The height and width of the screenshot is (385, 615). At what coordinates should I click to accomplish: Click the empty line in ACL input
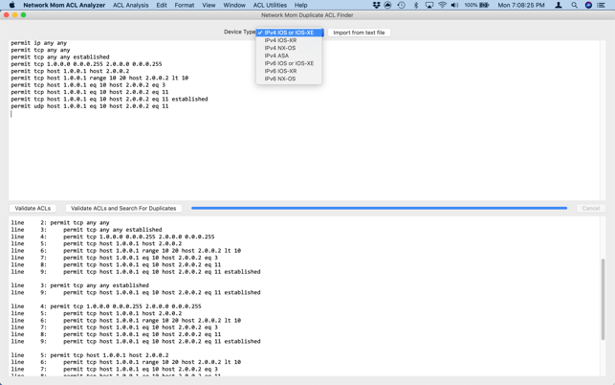click(x=304, y=114)
